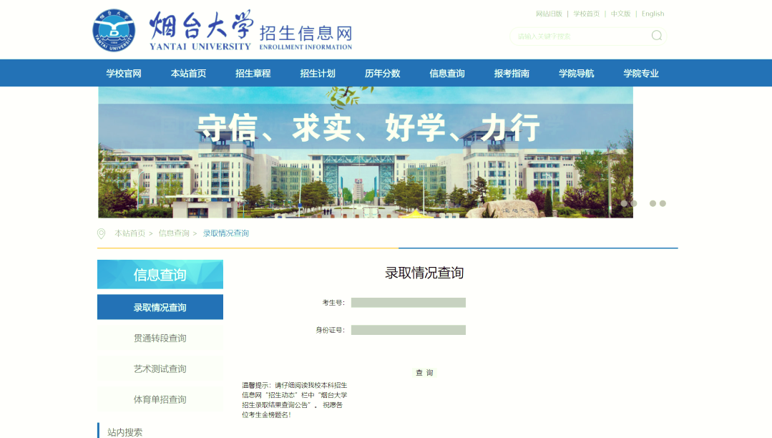Open the 历年分数 navigation menu
The image size is (772, 438).
coord(381,72)
